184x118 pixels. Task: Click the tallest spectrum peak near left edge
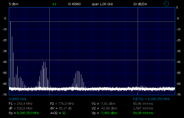[10, 23]
